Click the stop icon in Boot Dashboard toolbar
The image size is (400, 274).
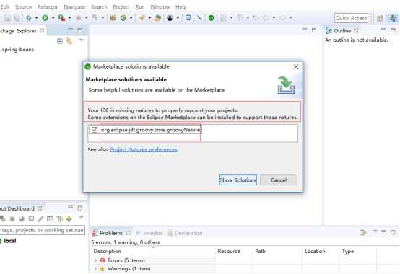click(x=12, y=218)
